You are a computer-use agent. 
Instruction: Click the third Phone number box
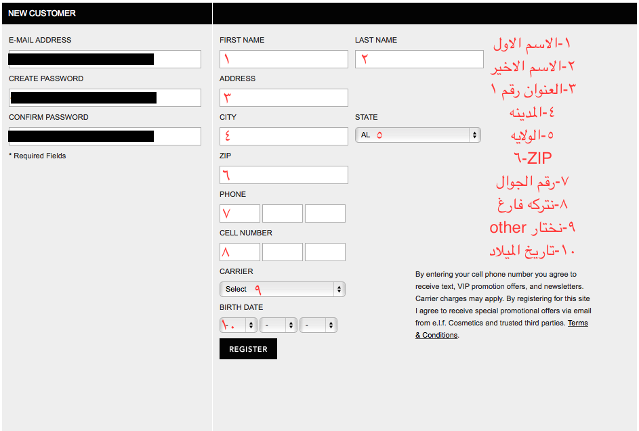point(325,213)
